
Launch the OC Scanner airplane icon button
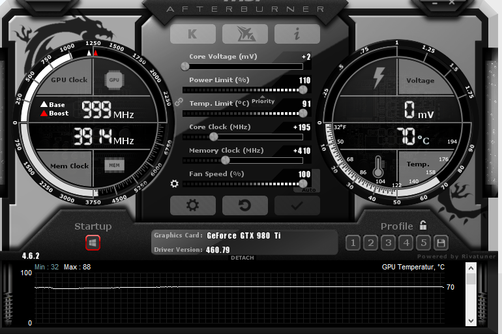click(245, 34)
